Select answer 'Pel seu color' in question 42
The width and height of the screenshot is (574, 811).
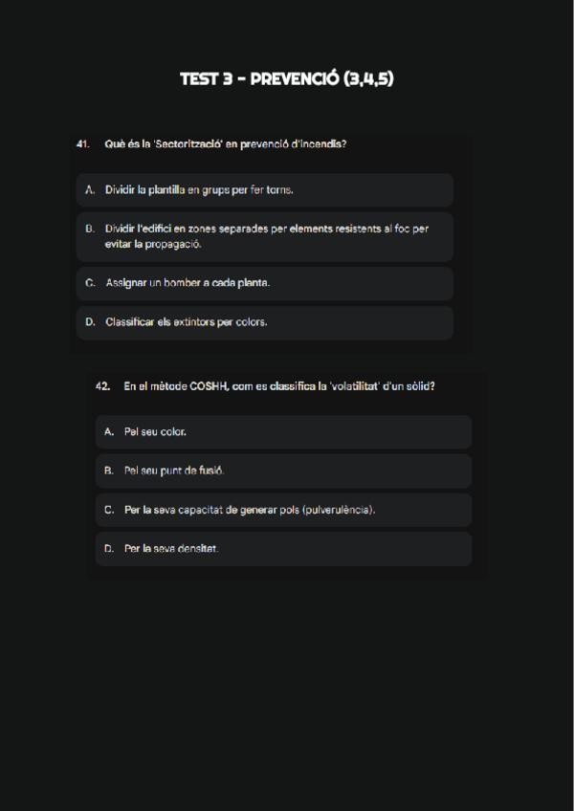283,432
